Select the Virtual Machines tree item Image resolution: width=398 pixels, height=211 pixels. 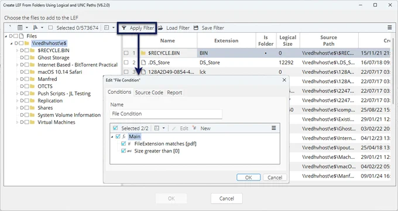56,122
